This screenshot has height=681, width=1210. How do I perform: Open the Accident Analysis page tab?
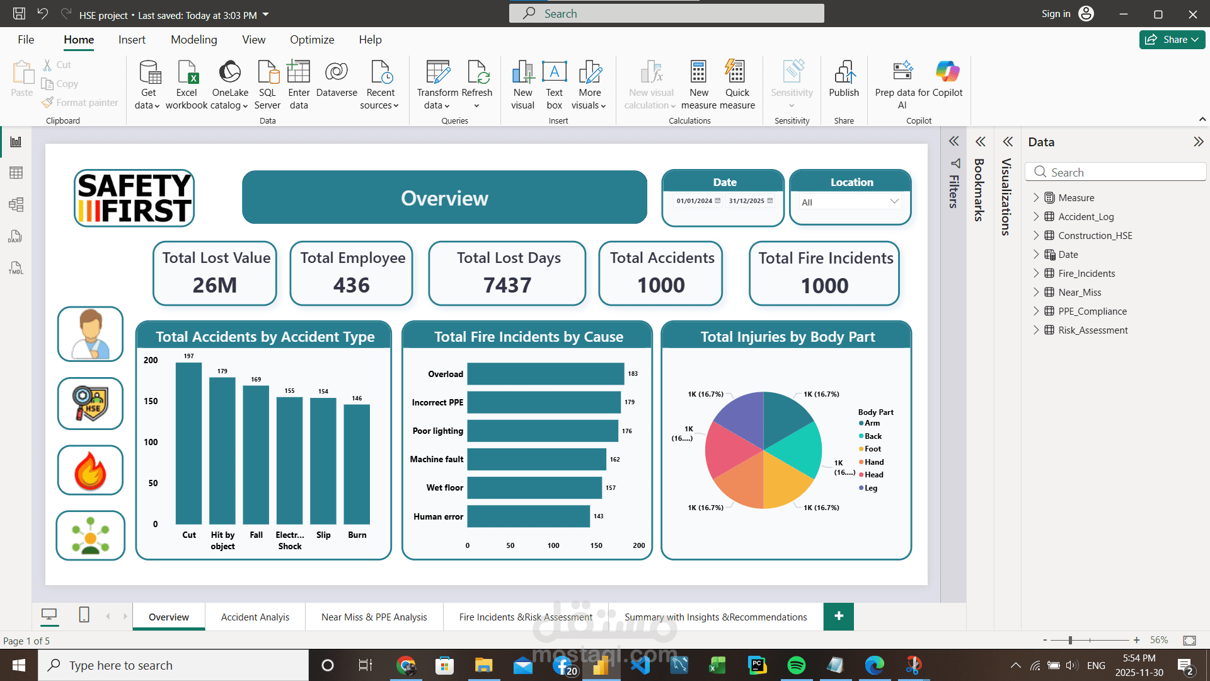coord(255,617)
